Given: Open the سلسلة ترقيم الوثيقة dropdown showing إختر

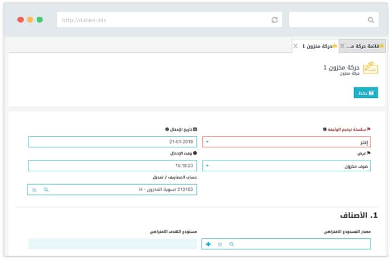Looking at the screenshot, I should pyautogui.click(x=287, y=142).
